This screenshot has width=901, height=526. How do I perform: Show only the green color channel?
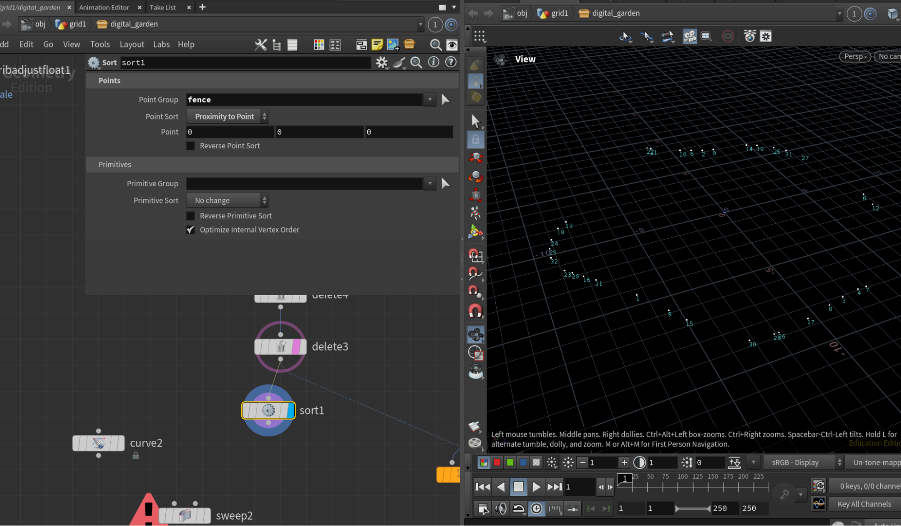pyautogui.click(x=510, y=462)
